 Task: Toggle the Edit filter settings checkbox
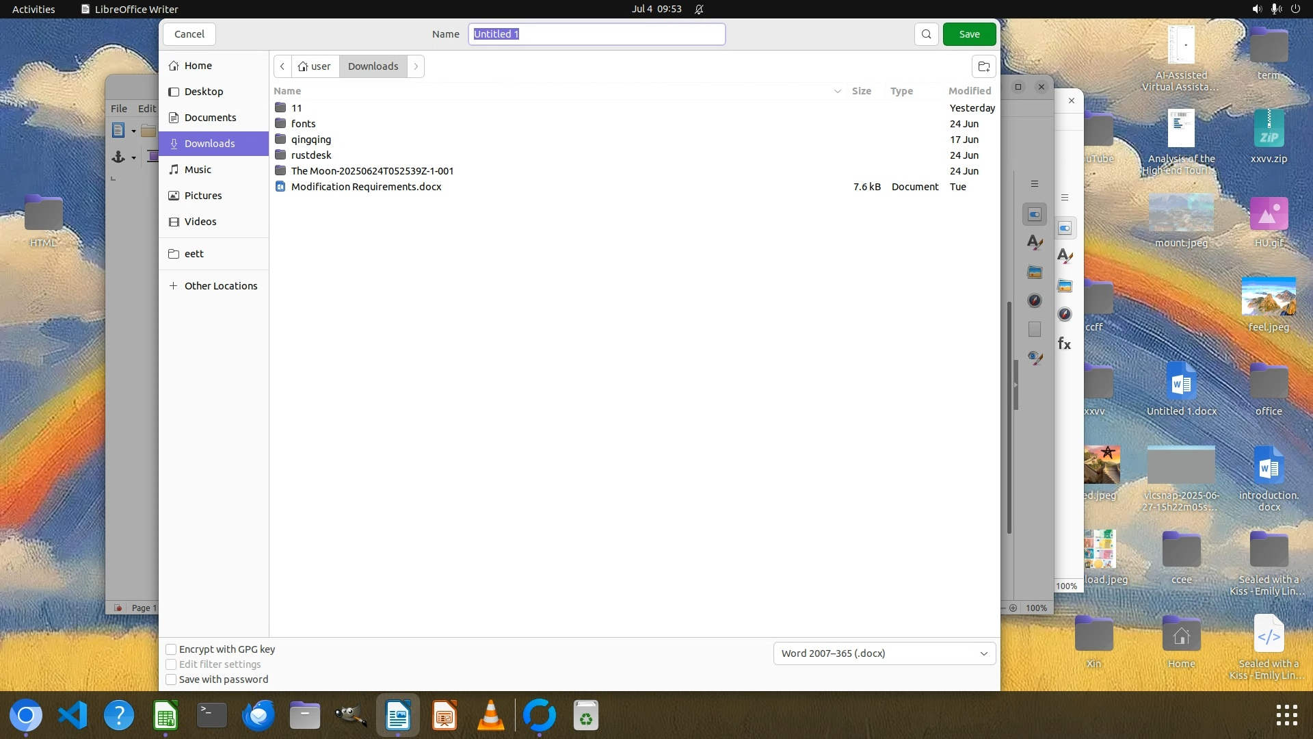coord(172,664)
